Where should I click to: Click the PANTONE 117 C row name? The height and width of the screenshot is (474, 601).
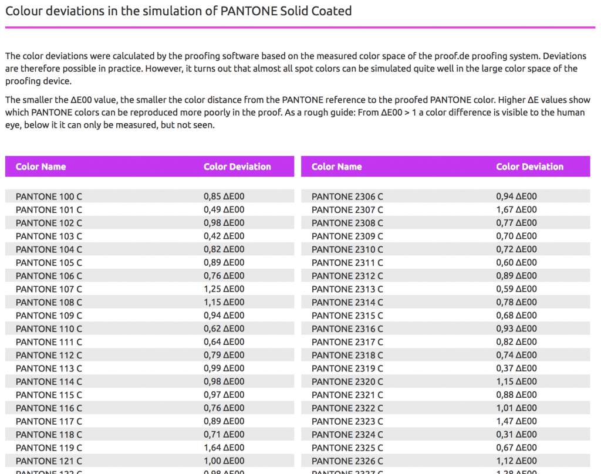coord(49,422)
